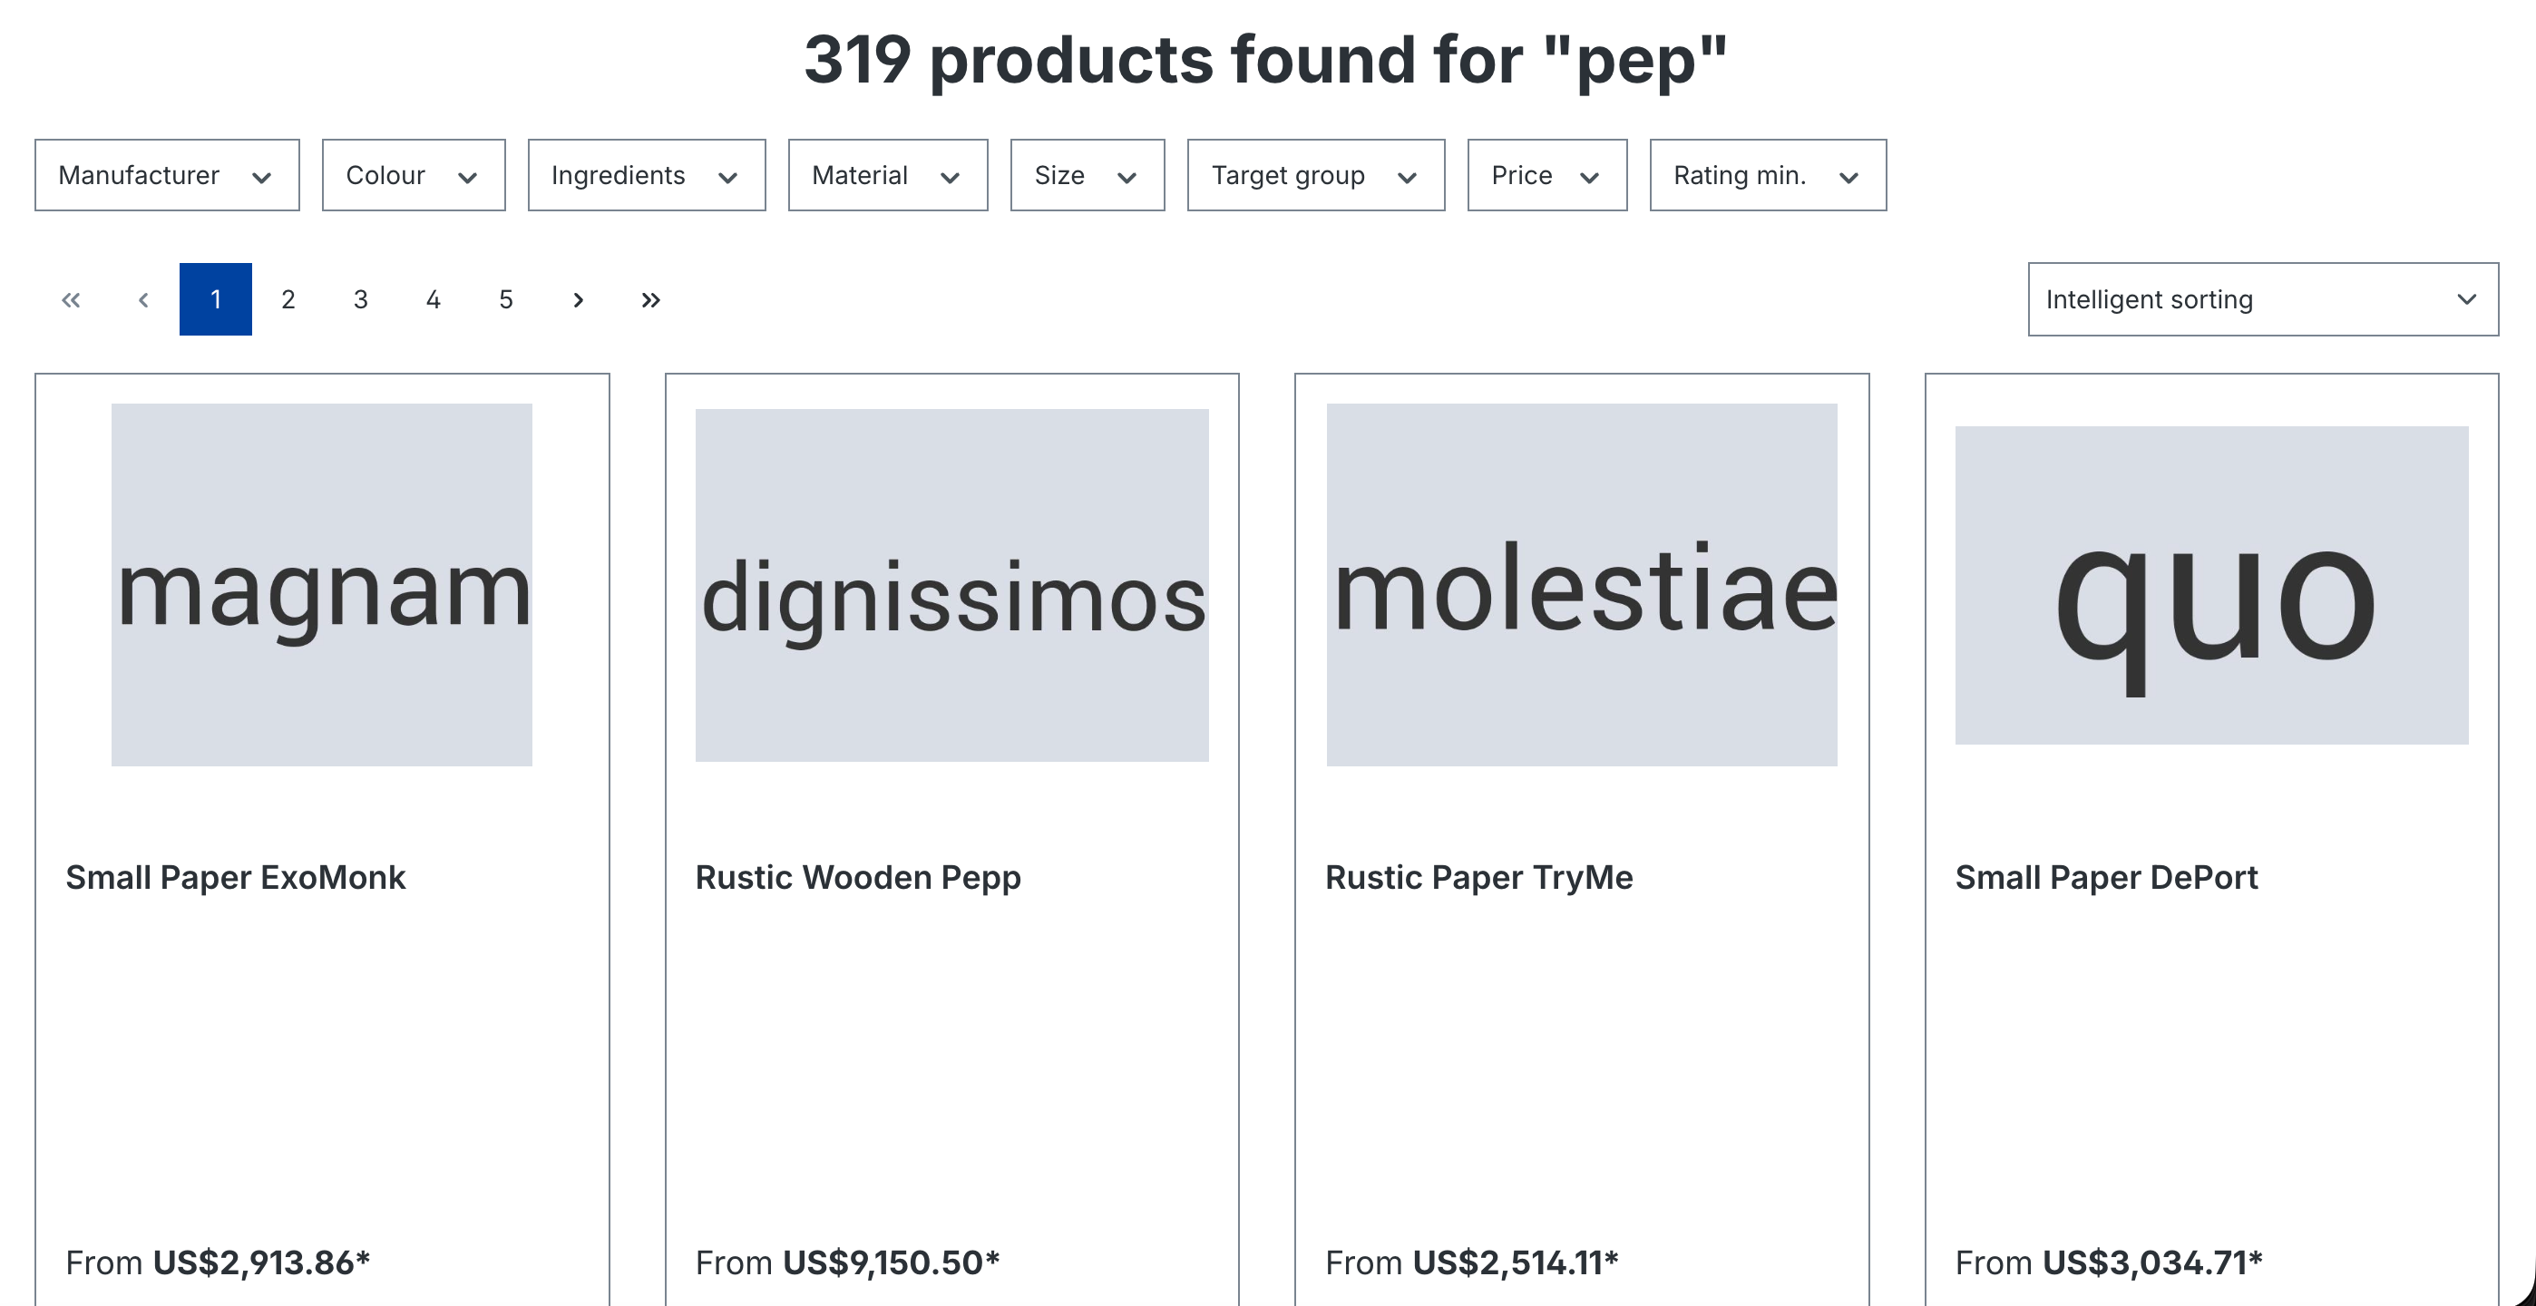Switch to results page 5
This screenshot has width=2536, height=1306.
pos(506,299)
